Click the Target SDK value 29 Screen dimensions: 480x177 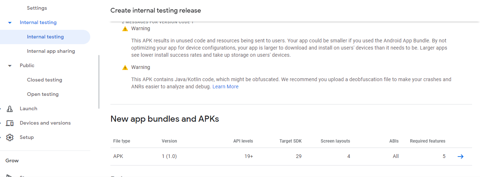pyautogui.click(x=299, y=156)
